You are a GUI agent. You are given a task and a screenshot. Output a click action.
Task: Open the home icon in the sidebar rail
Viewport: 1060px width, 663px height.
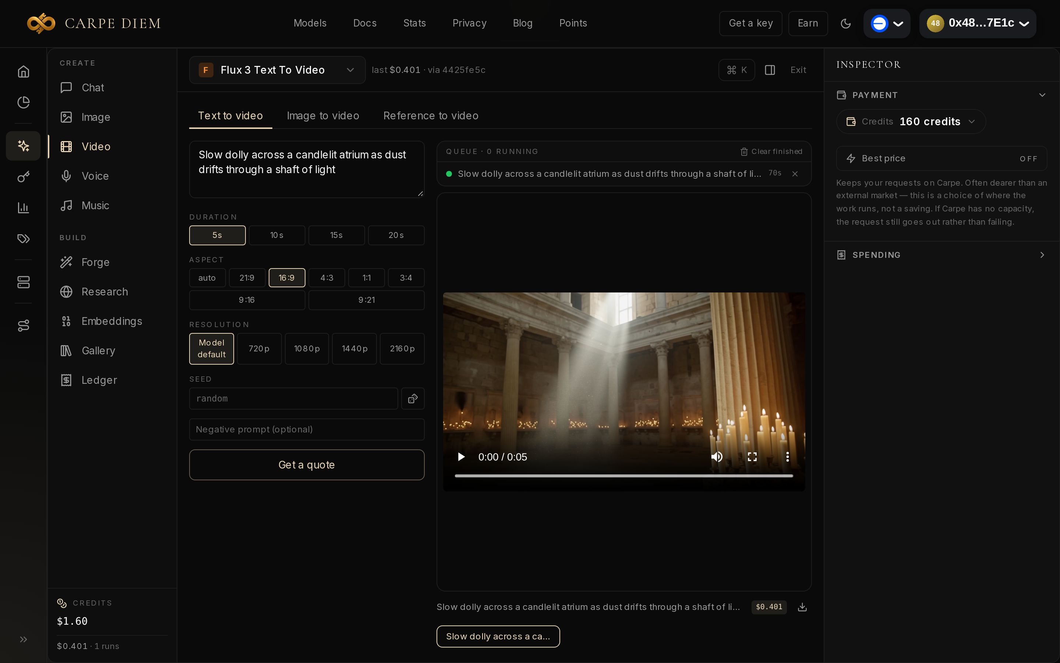pos(23,71)
